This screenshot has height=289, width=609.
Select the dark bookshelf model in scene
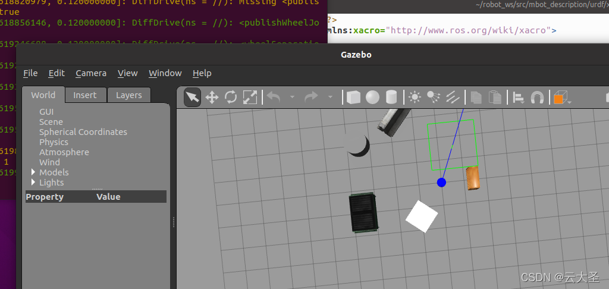[363, 212]
